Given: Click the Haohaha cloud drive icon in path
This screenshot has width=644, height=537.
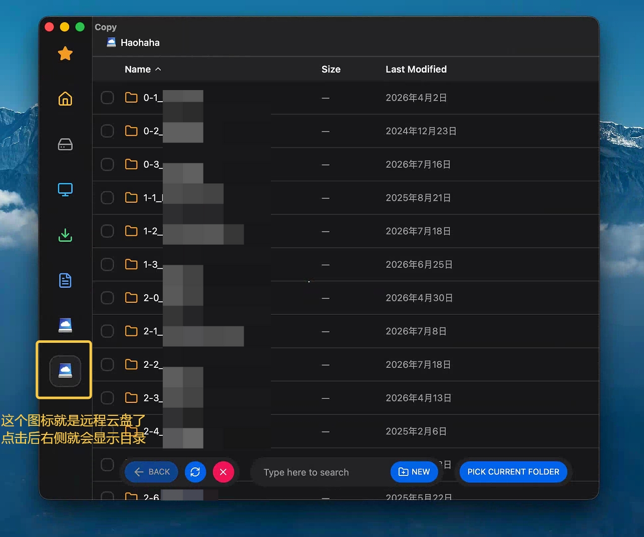Looking at the screenshot, I should [111, 43].
